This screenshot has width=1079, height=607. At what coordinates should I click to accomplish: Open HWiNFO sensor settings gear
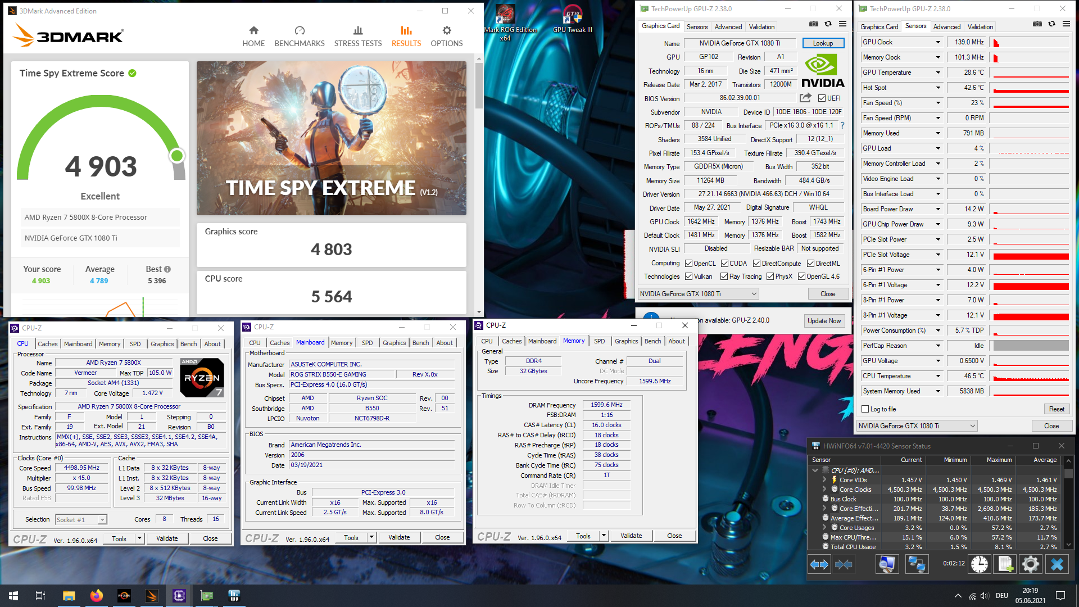click(x=1031, y=564)
